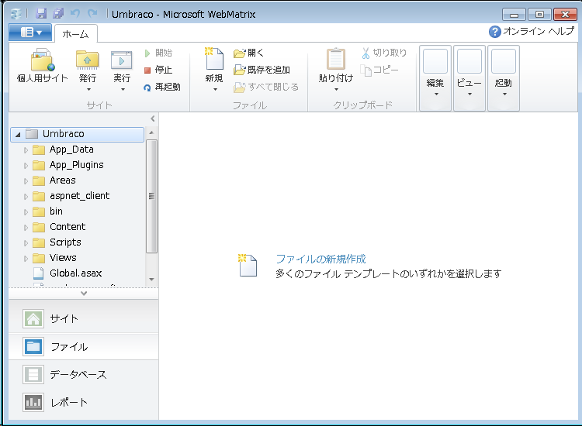Image resolution: width=582 pixels, height=426 pixels.
Task: Click the file tree scrollbar up arrow
Action: 151,132
